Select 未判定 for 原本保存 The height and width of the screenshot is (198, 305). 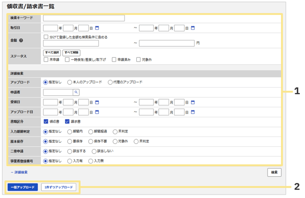136,141
